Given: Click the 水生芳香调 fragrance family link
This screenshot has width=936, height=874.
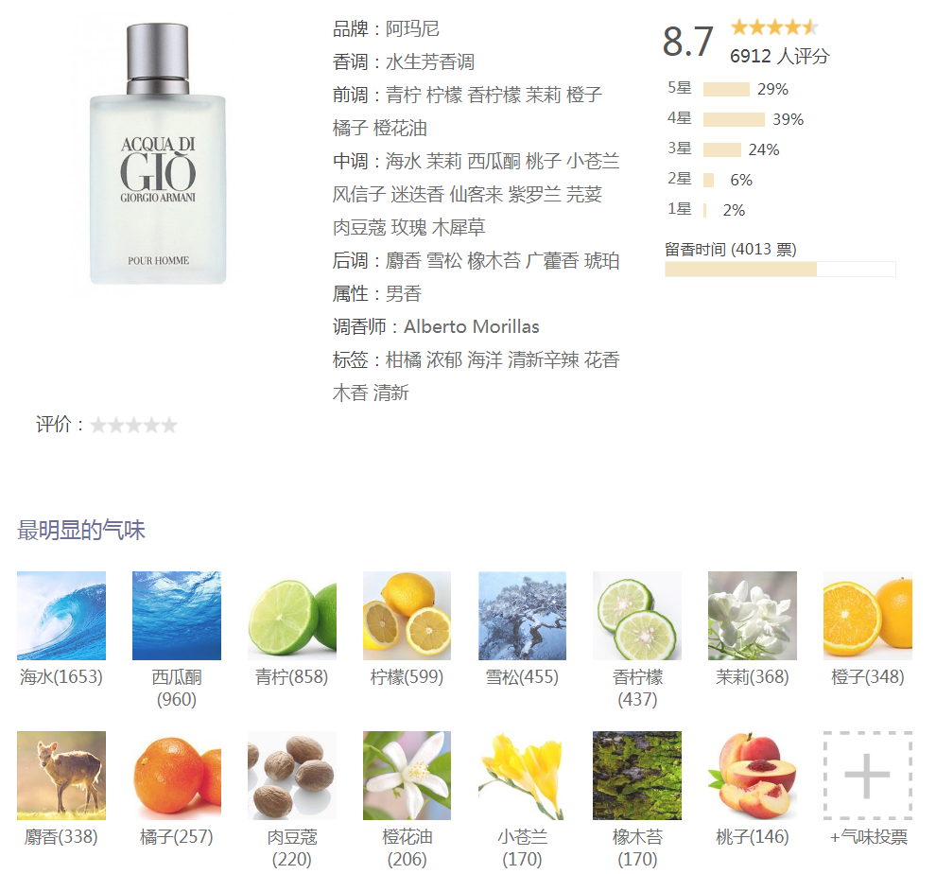Looking at the screenshot, I should (430, 61).
